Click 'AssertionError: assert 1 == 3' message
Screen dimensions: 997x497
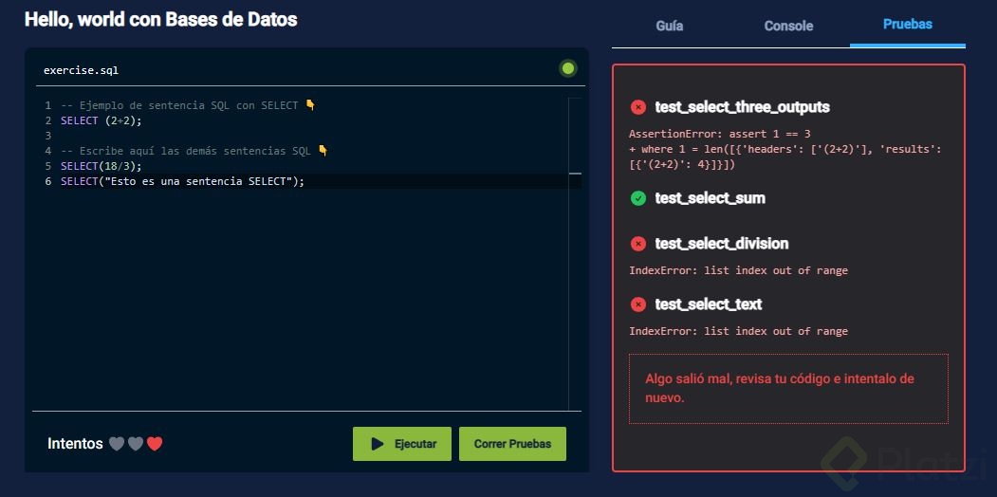719,134
